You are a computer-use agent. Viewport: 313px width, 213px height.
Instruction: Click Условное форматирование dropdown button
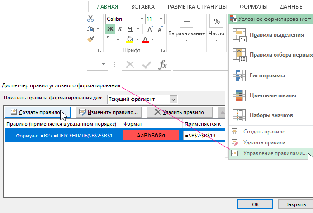click(x=270, y=19)
